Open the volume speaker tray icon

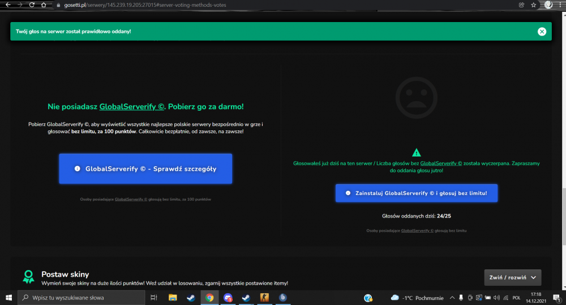[497, 298]
